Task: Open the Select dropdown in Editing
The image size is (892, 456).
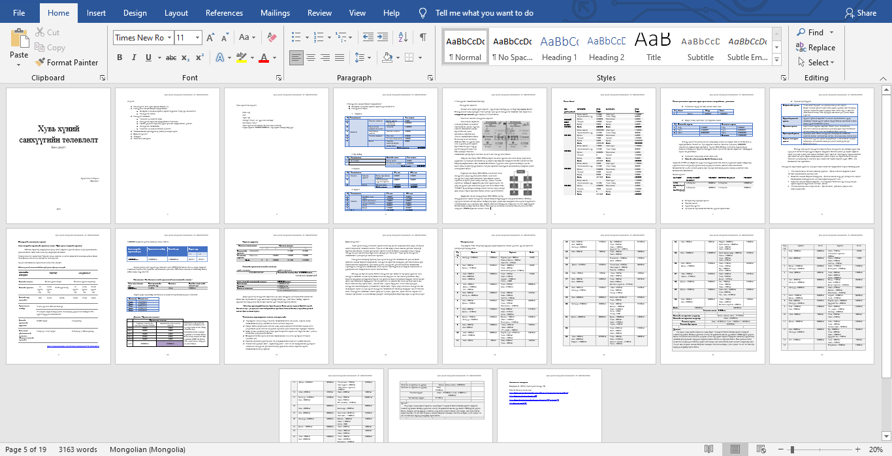Action: click(x=815, y=63)
